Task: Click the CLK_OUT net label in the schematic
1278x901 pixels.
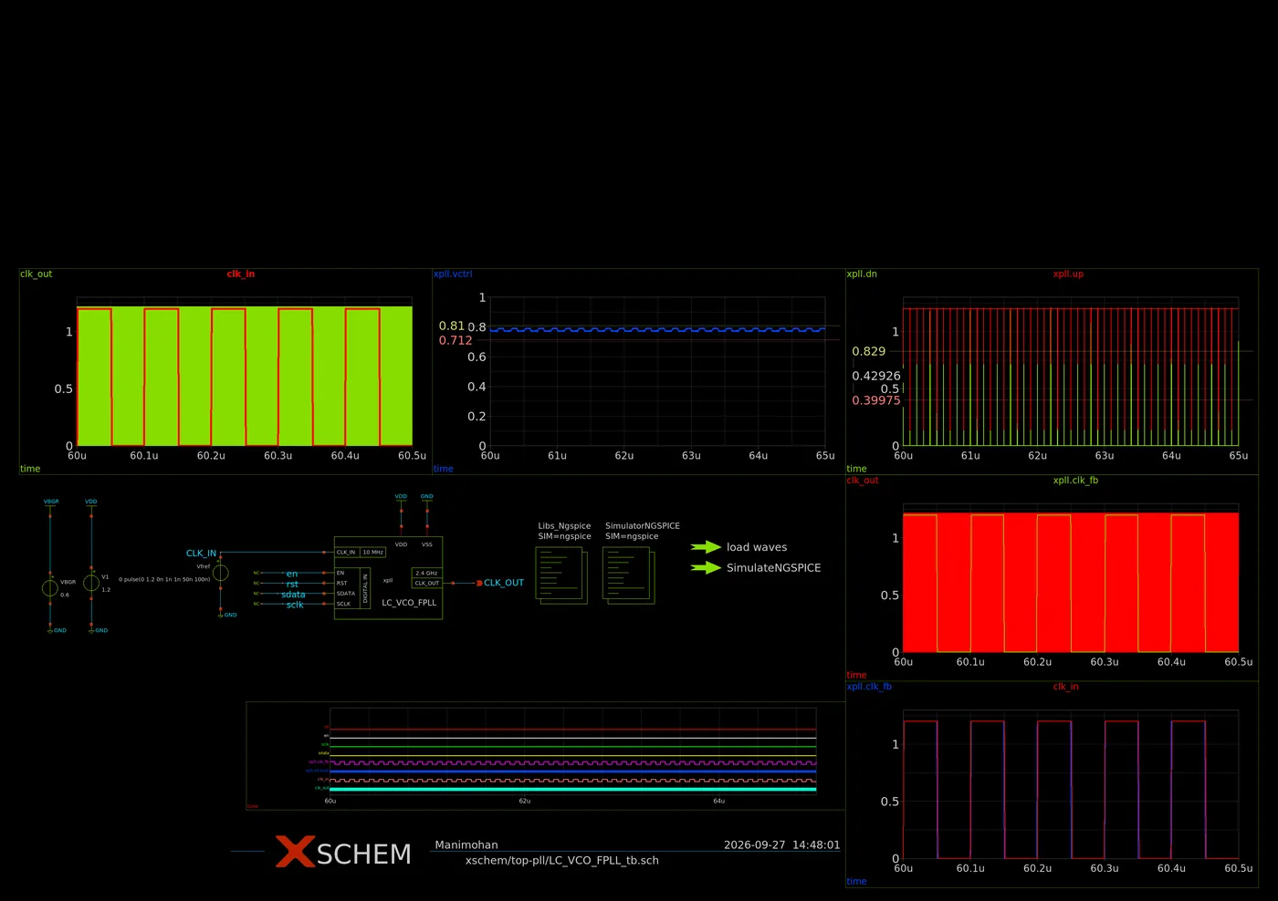Action: [x=504, y=583]
